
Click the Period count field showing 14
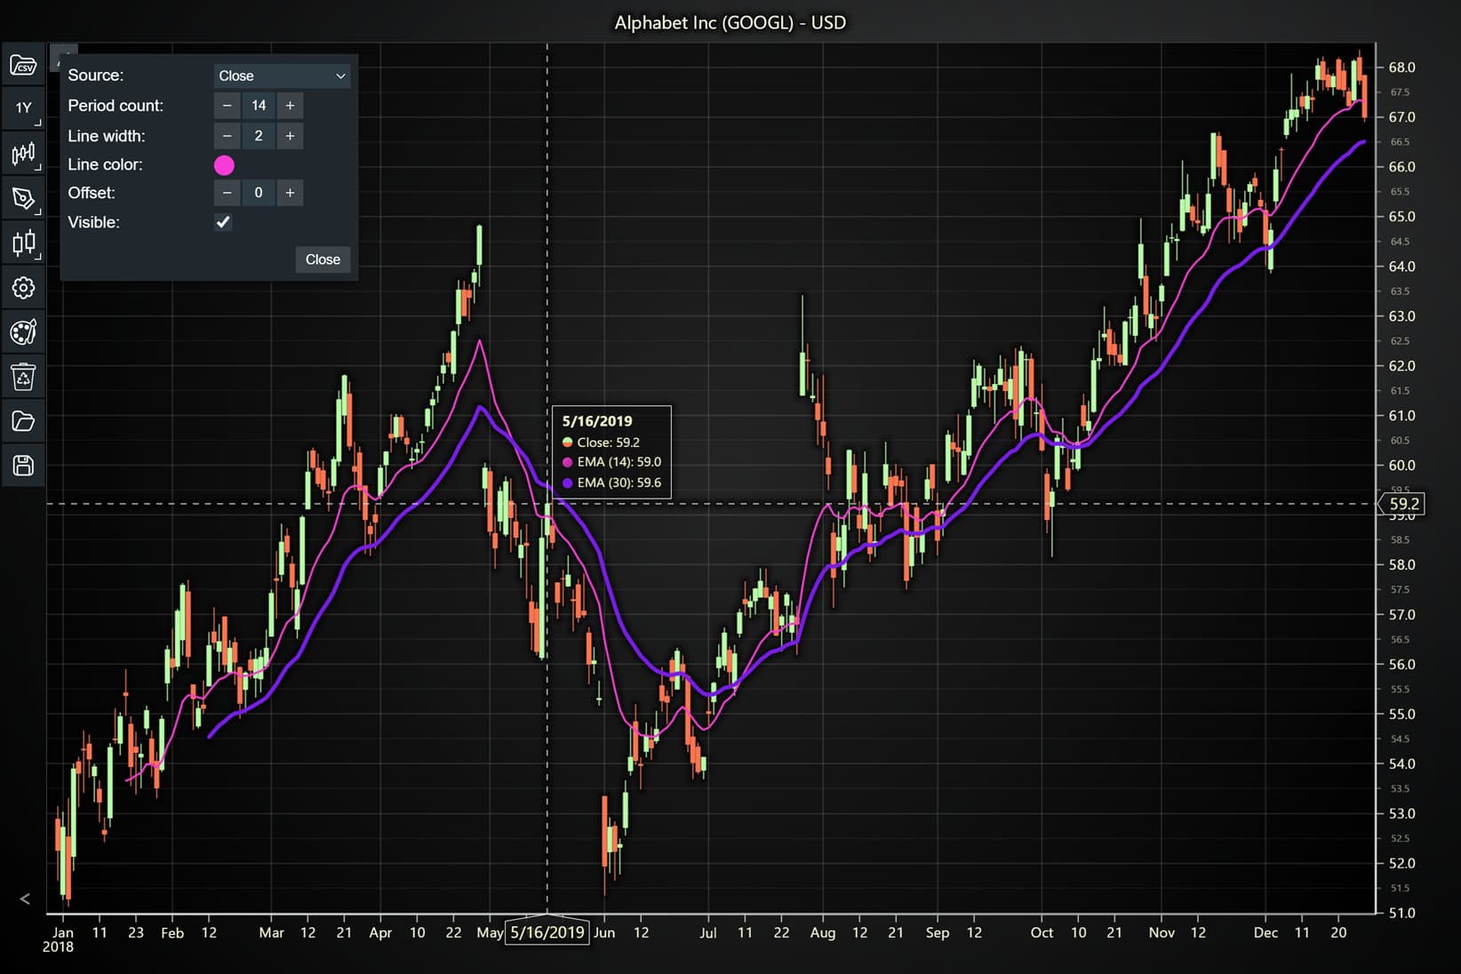(x=259, y=106)
